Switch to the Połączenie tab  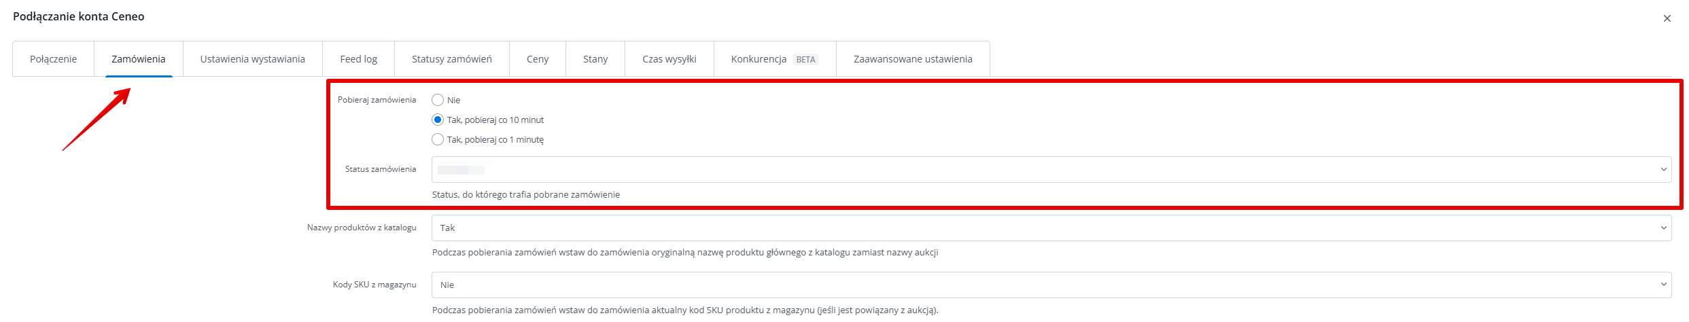point(53,59)
